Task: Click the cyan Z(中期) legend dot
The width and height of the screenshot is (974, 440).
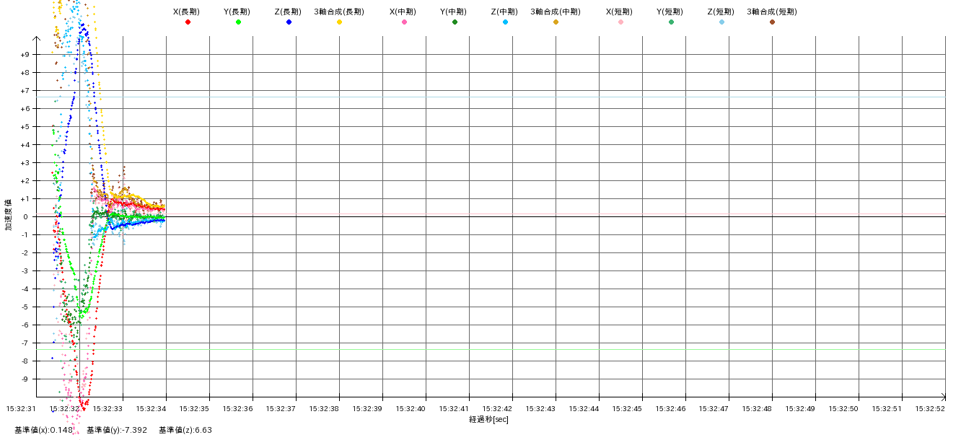Action: point(505,22)
